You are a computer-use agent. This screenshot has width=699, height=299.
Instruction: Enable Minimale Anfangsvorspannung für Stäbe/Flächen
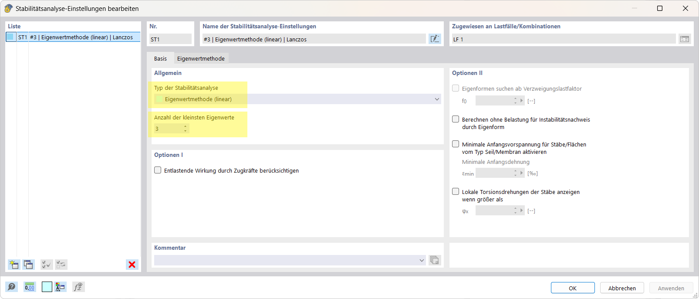coord(456,144)
